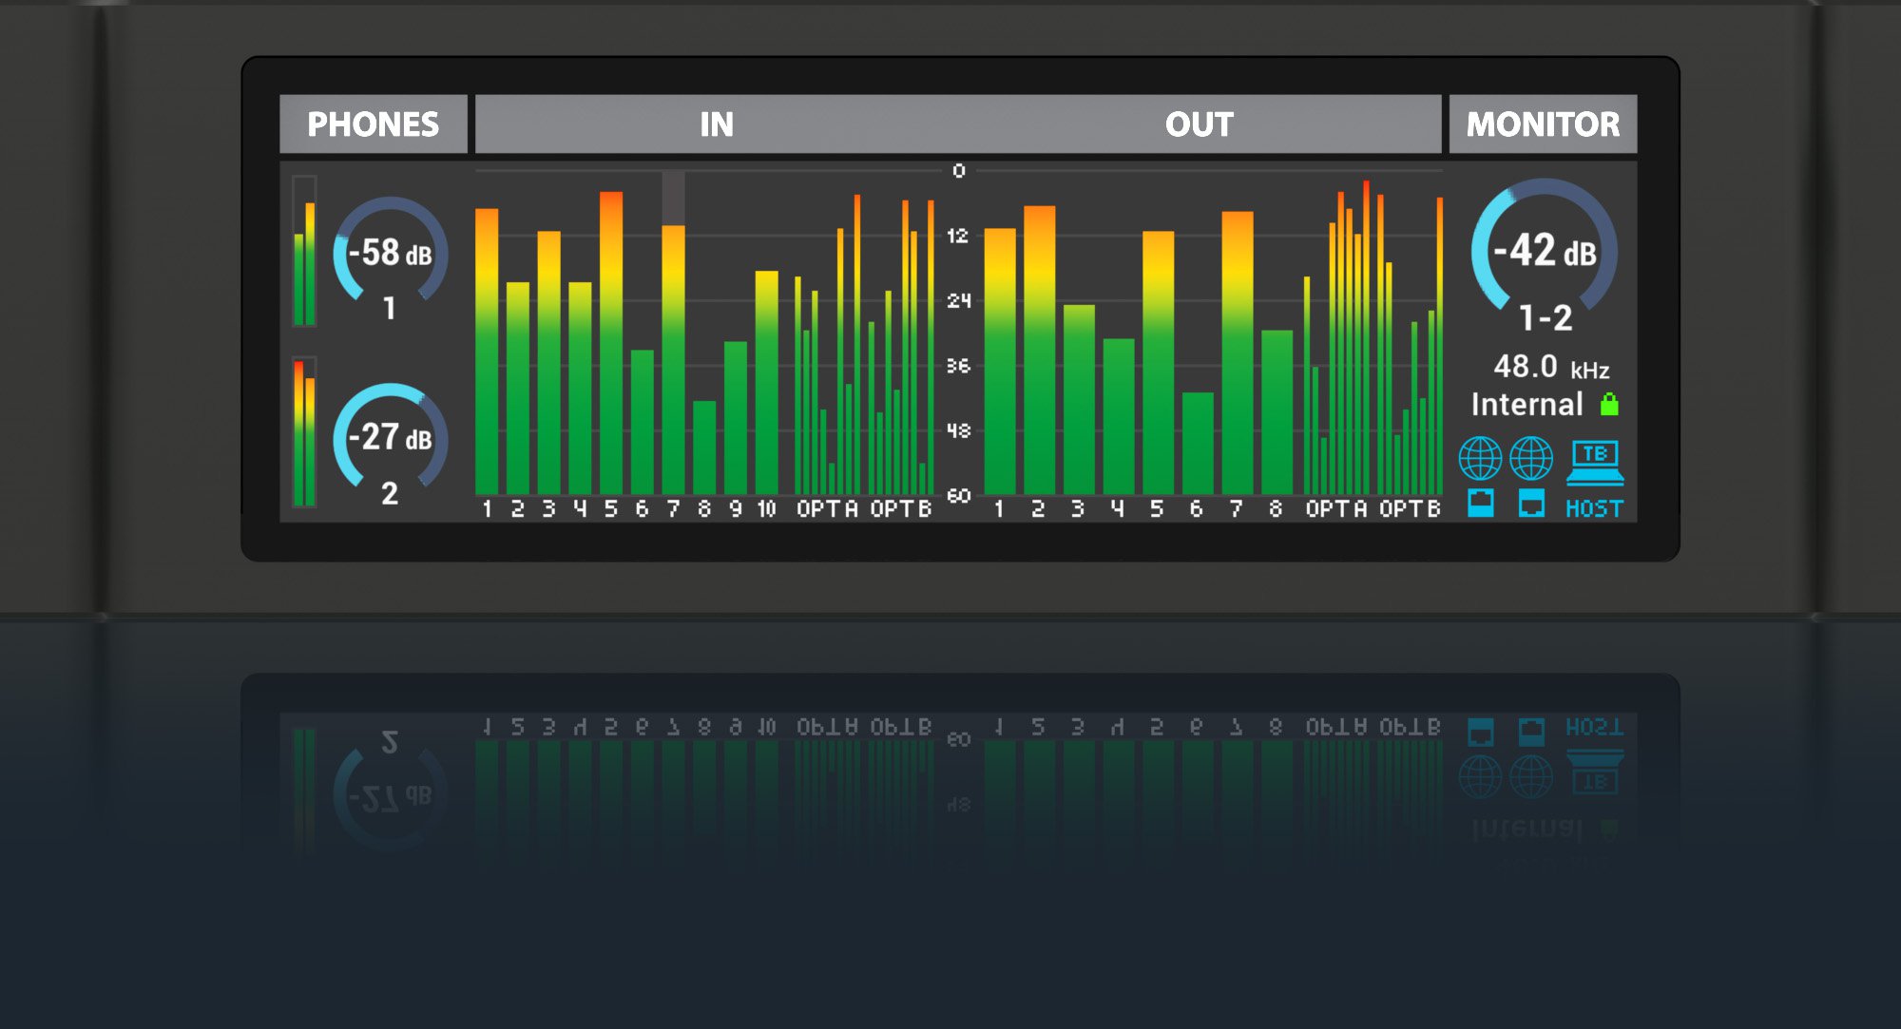Click phones 2 volume dial at -27 dB
Screen dimensions: 1901x1029
[390, 438]
